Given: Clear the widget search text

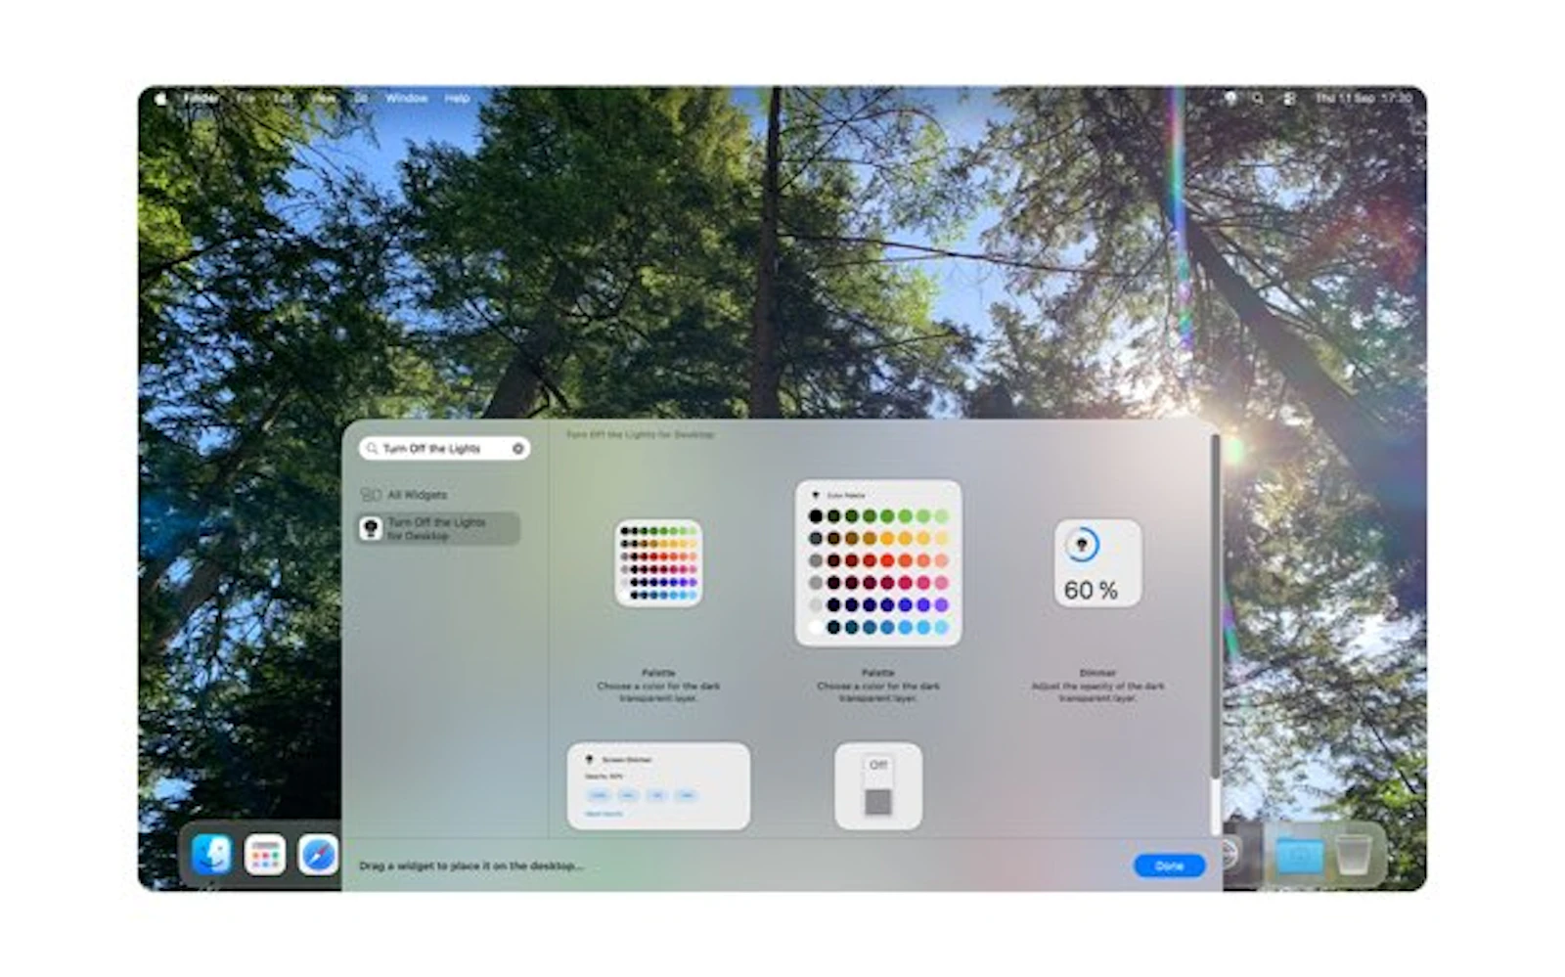Looking at the screenshot, I should (x=518, y=448).
